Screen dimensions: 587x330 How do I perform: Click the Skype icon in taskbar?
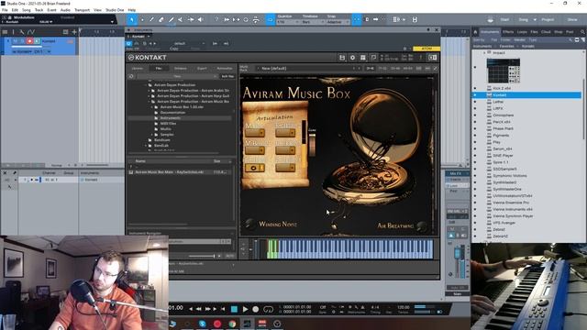point(203,324)
